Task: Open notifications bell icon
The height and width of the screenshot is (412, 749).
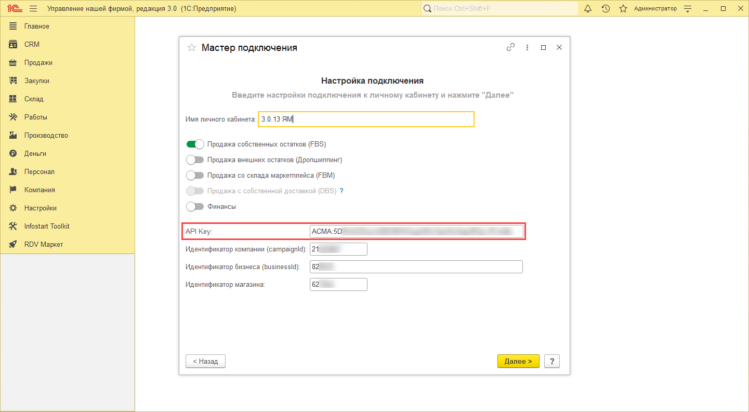Action: tap(588, 8)
